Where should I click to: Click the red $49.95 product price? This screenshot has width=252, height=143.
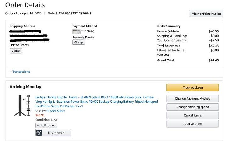(40, 115)
